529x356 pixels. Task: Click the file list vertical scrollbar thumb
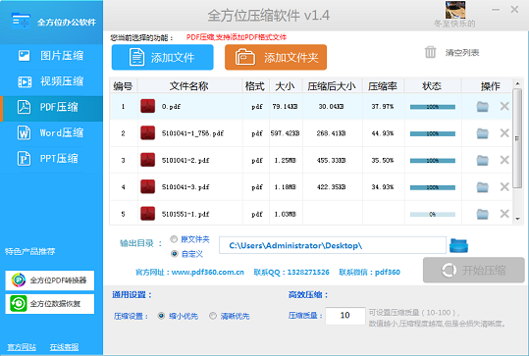click(x=517, y=138)
